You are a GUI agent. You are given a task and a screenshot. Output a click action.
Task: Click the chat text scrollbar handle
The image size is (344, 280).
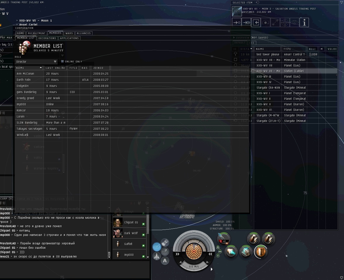pos(109,254)
